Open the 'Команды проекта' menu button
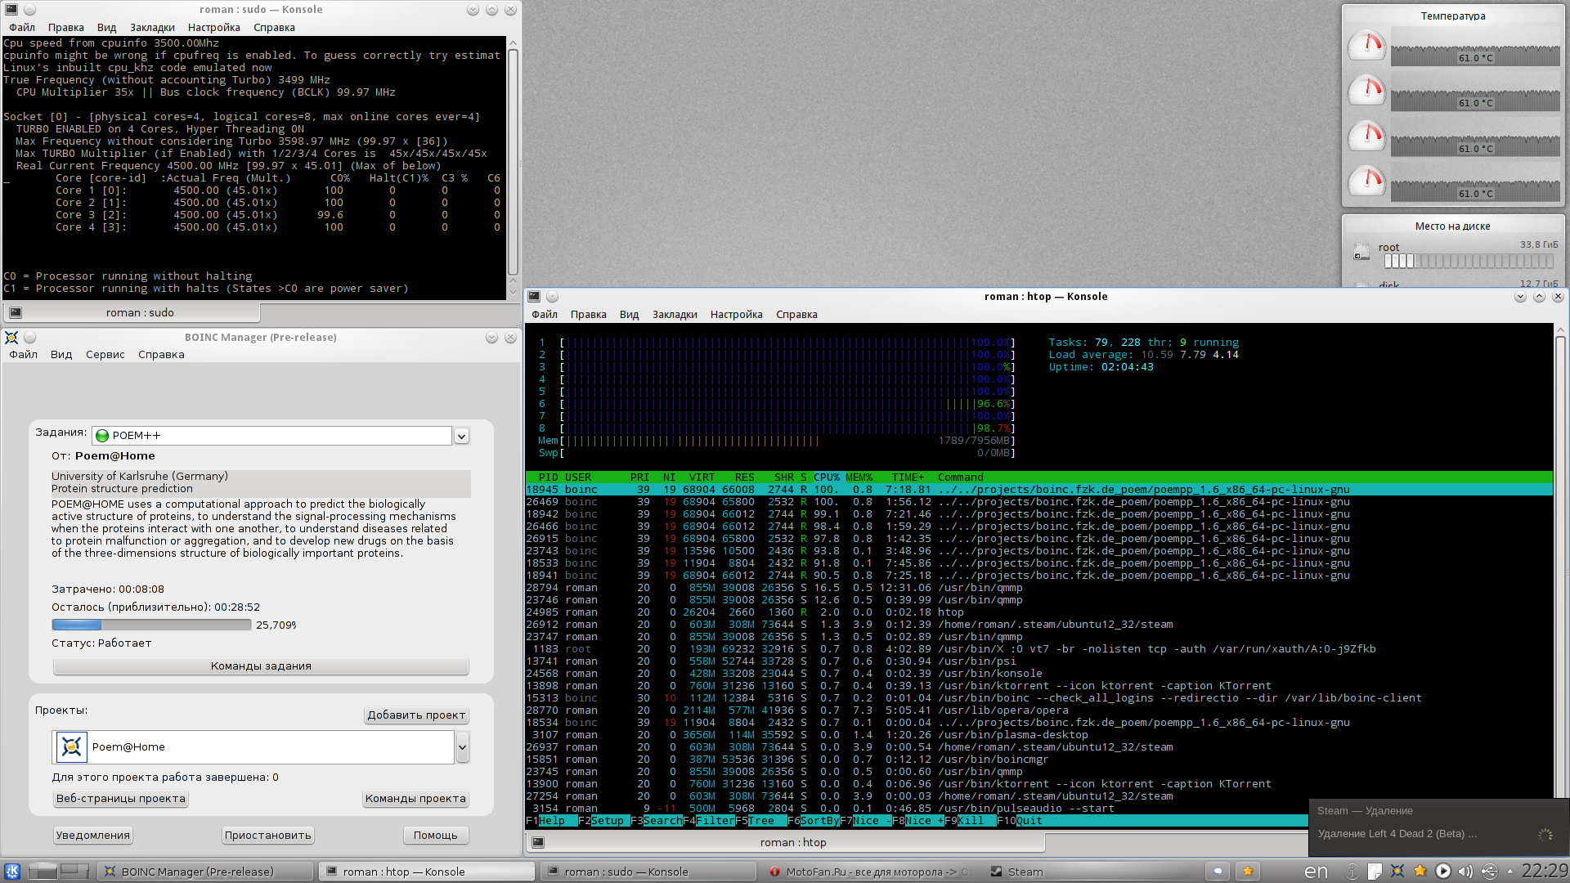Screen dimensions: 1570x883 (415, 799)
